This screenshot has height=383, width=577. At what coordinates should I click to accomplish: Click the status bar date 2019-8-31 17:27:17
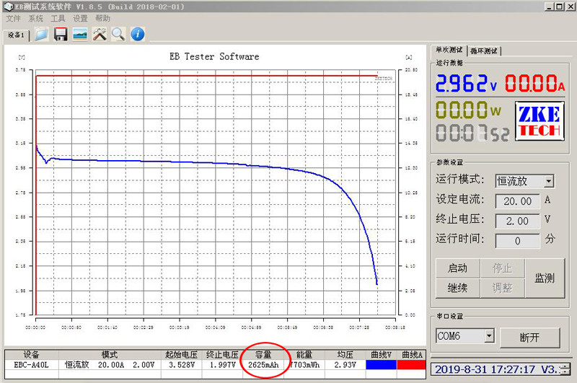point(485,369)
